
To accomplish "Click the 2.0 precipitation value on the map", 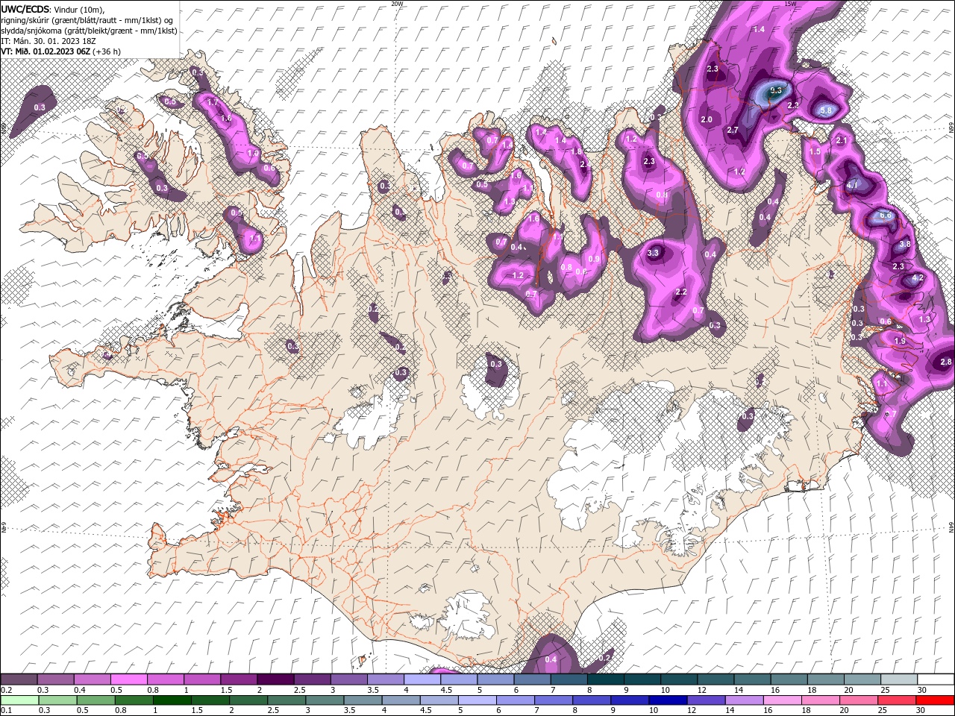I will coord(707,119).
